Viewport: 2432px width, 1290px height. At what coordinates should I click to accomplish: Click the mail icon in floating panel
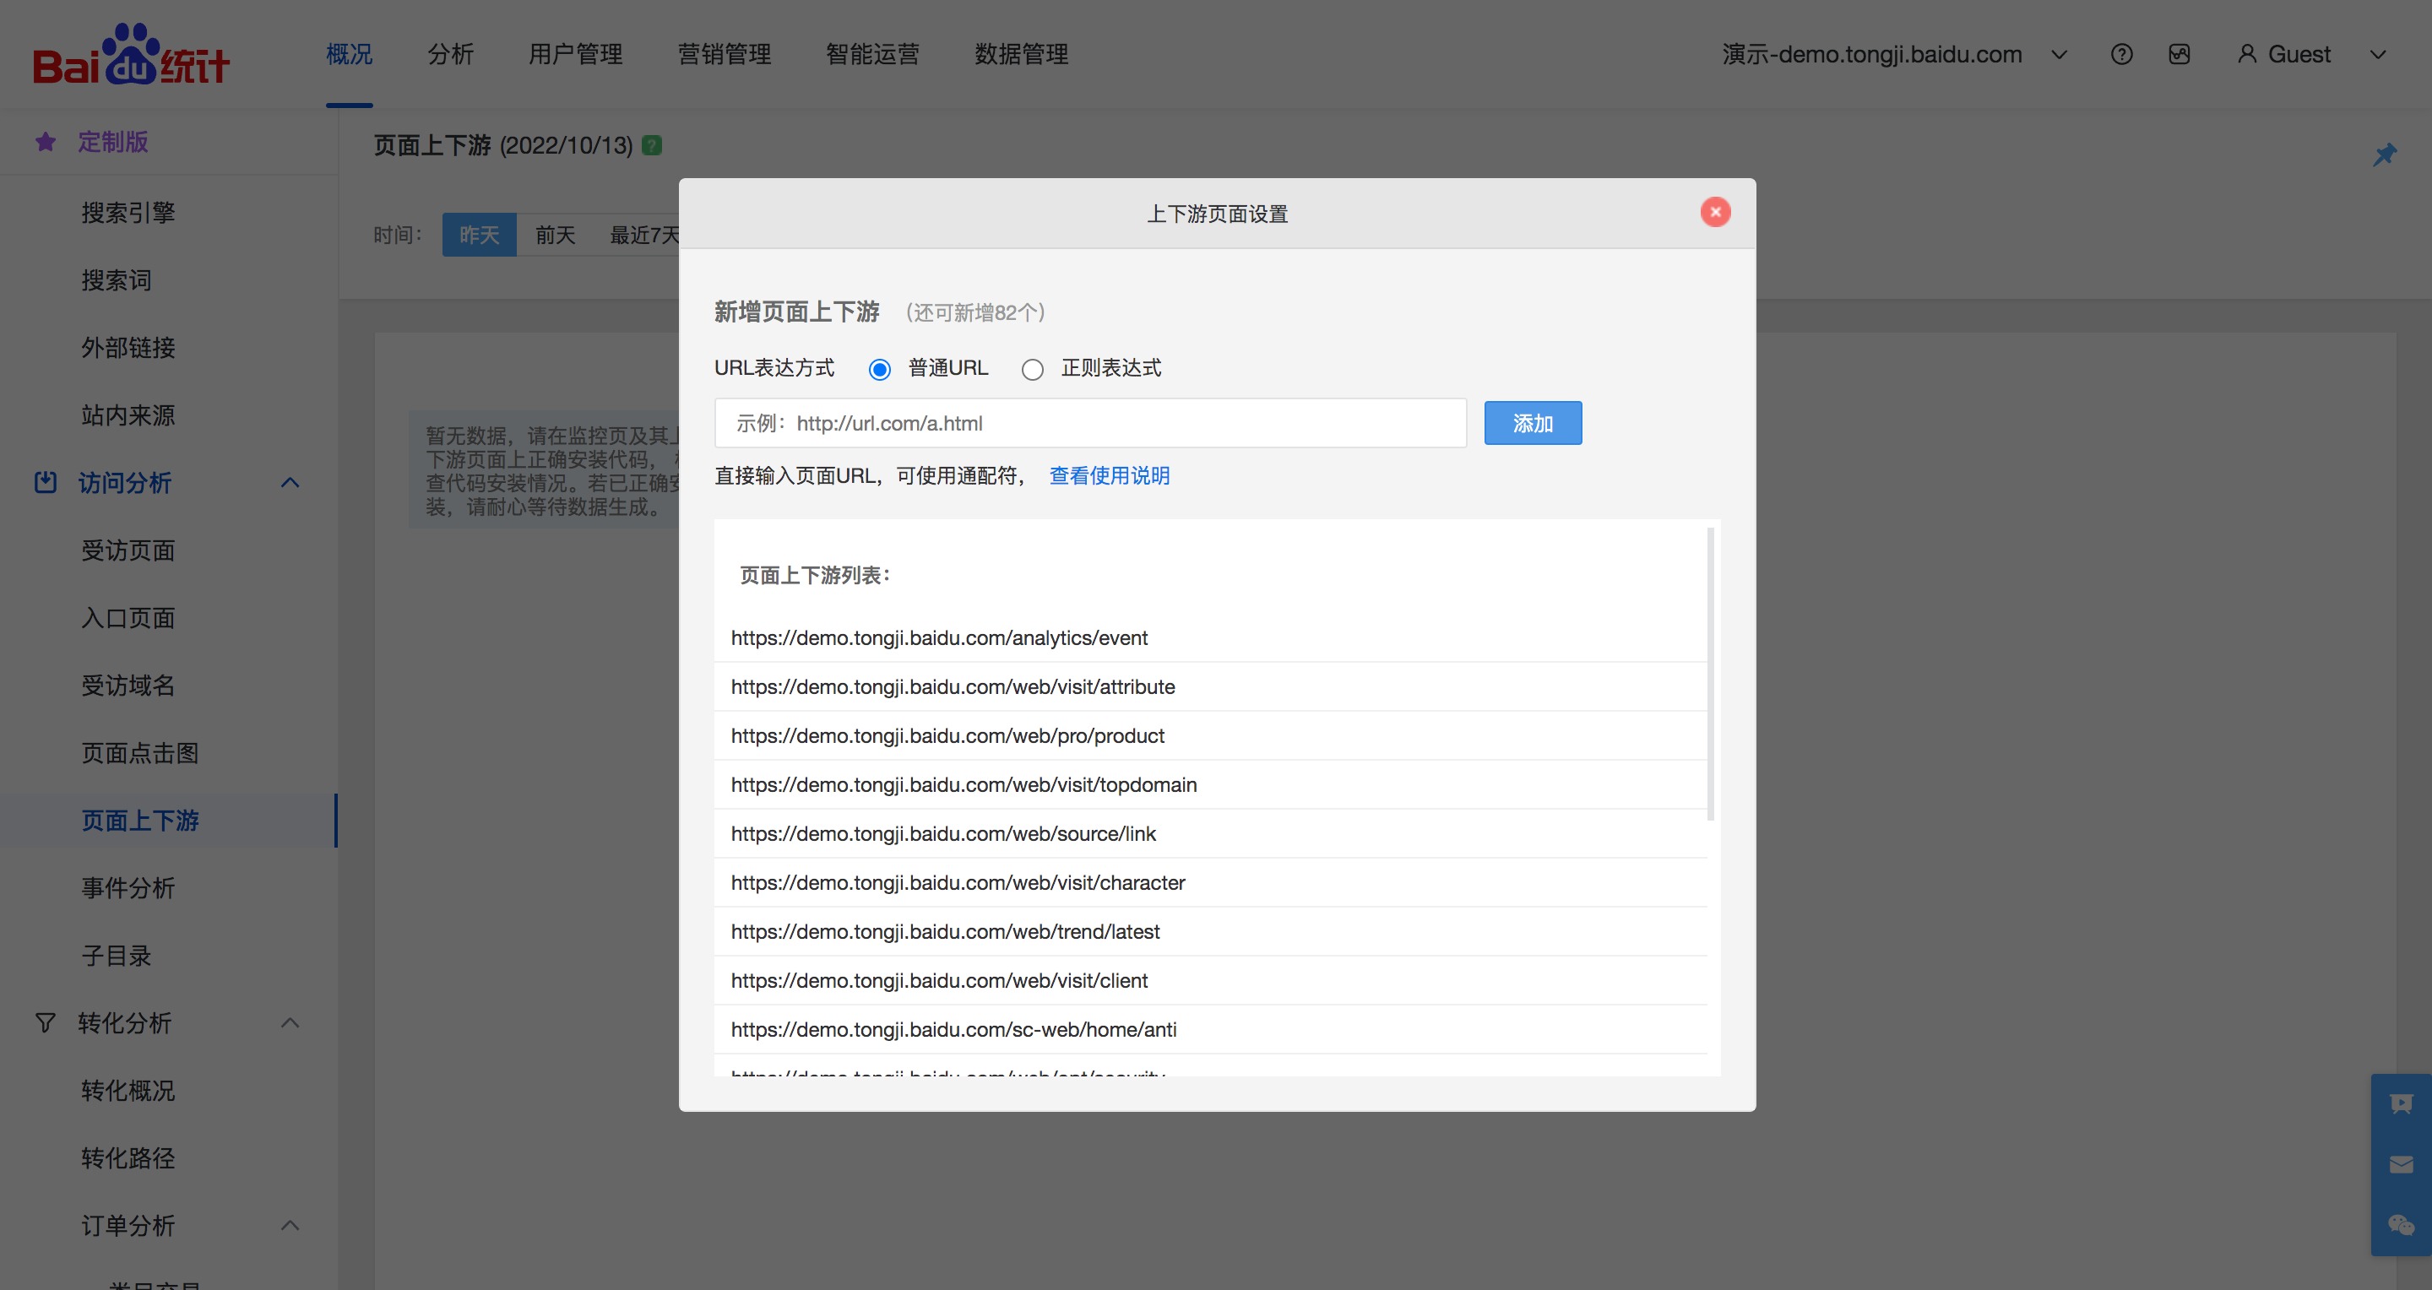(2401, 1165)
